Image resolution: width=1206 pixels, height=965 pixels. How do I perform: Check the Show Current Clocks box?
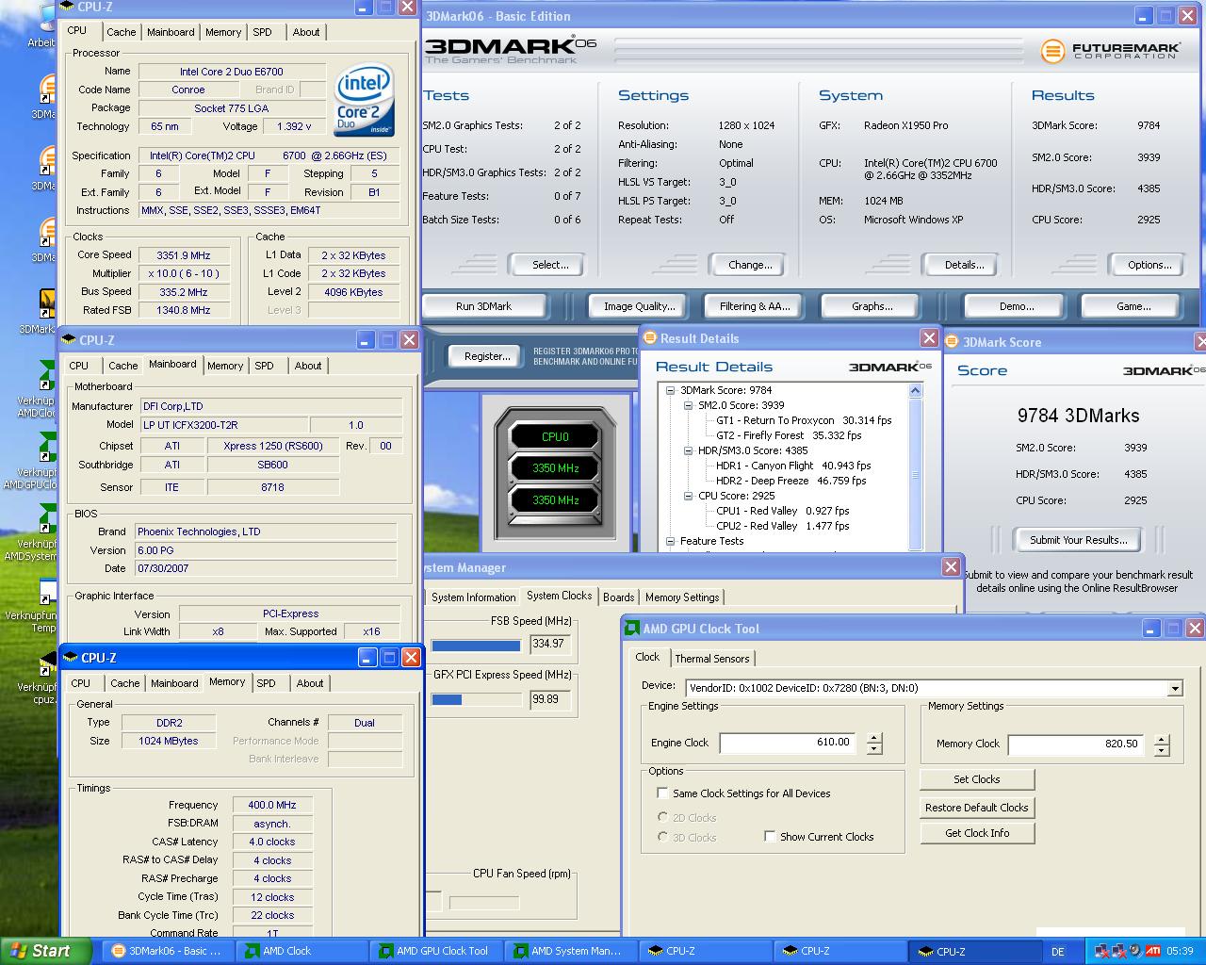770,837
